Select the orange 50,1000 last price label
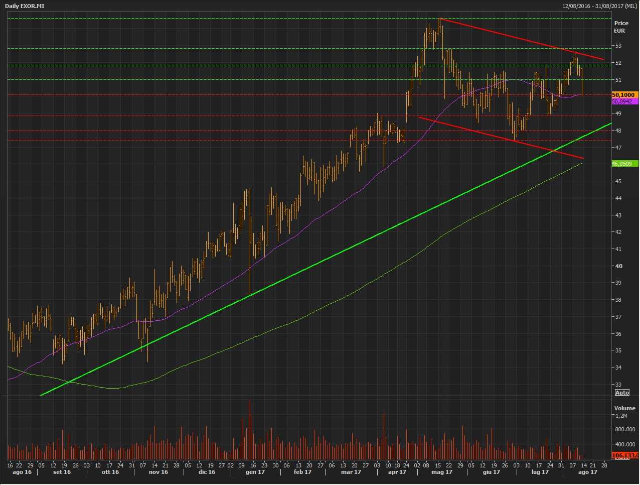This screenshot has width=640, height=485. [623, 95]
